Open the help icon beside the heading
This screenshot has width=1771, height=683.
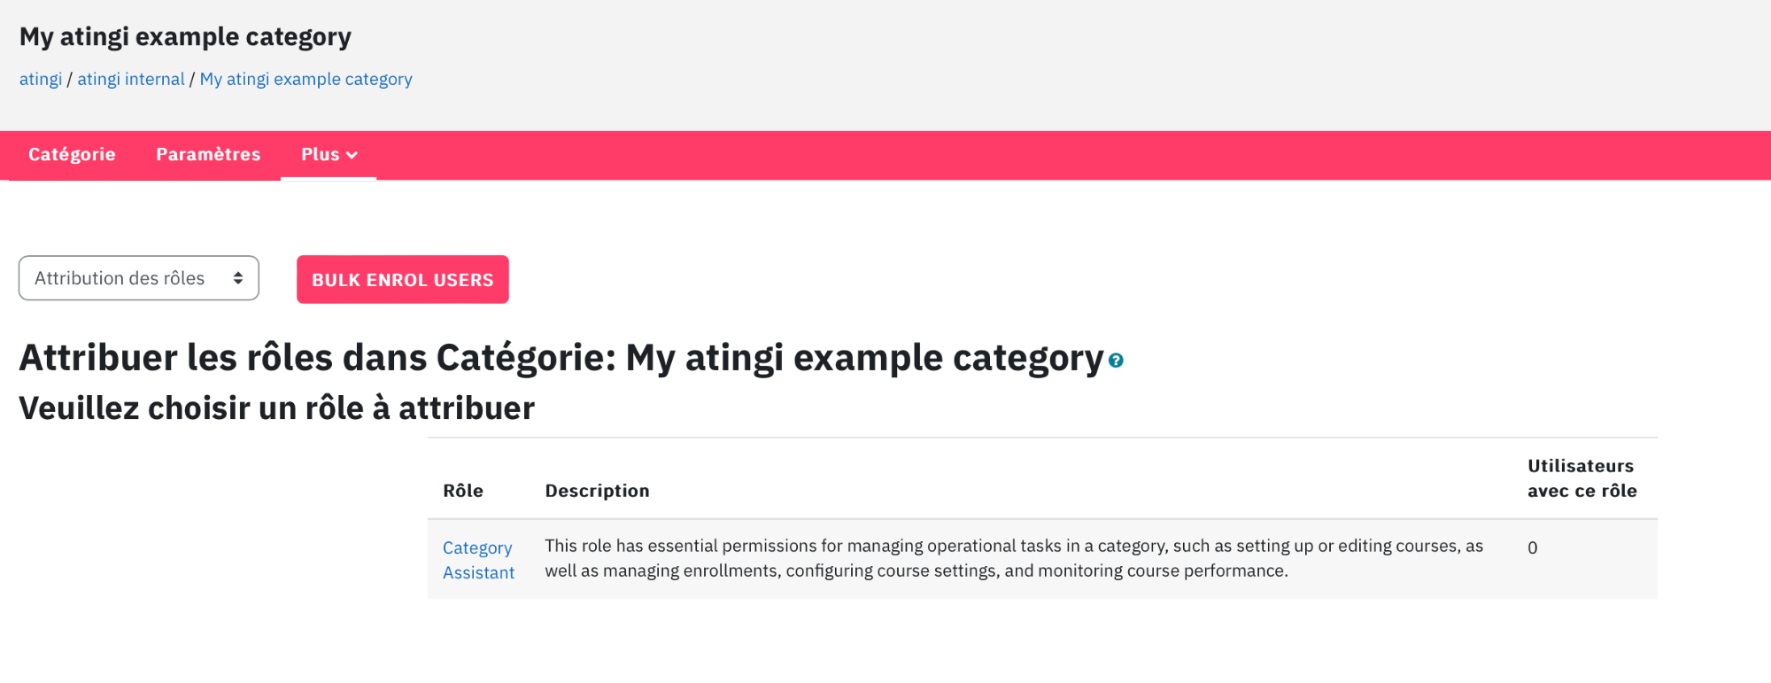(x=1116, y=361)
